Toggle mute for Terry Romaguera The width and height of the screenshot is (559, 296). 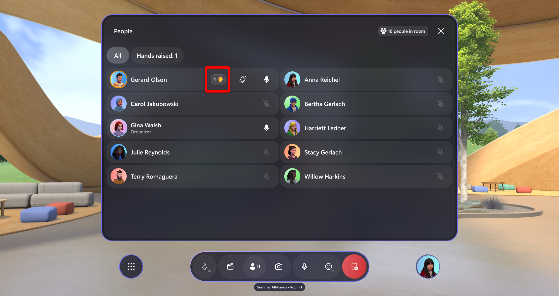click(x=267, y=176)
